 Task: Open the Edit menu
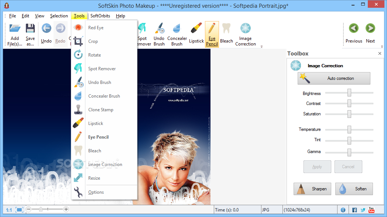coord(25,16)
